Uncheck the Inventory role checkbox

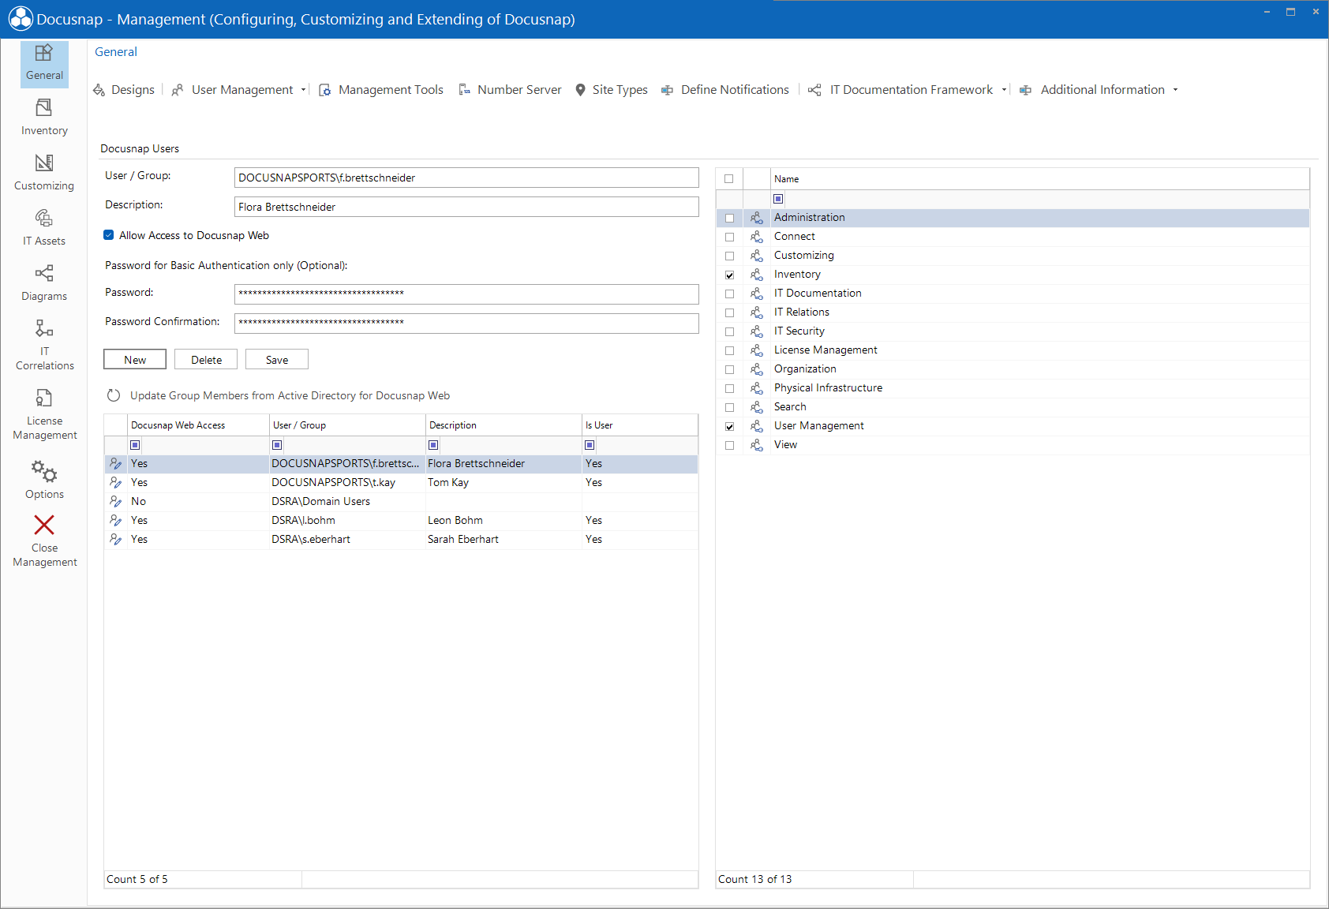coord(729,275)
